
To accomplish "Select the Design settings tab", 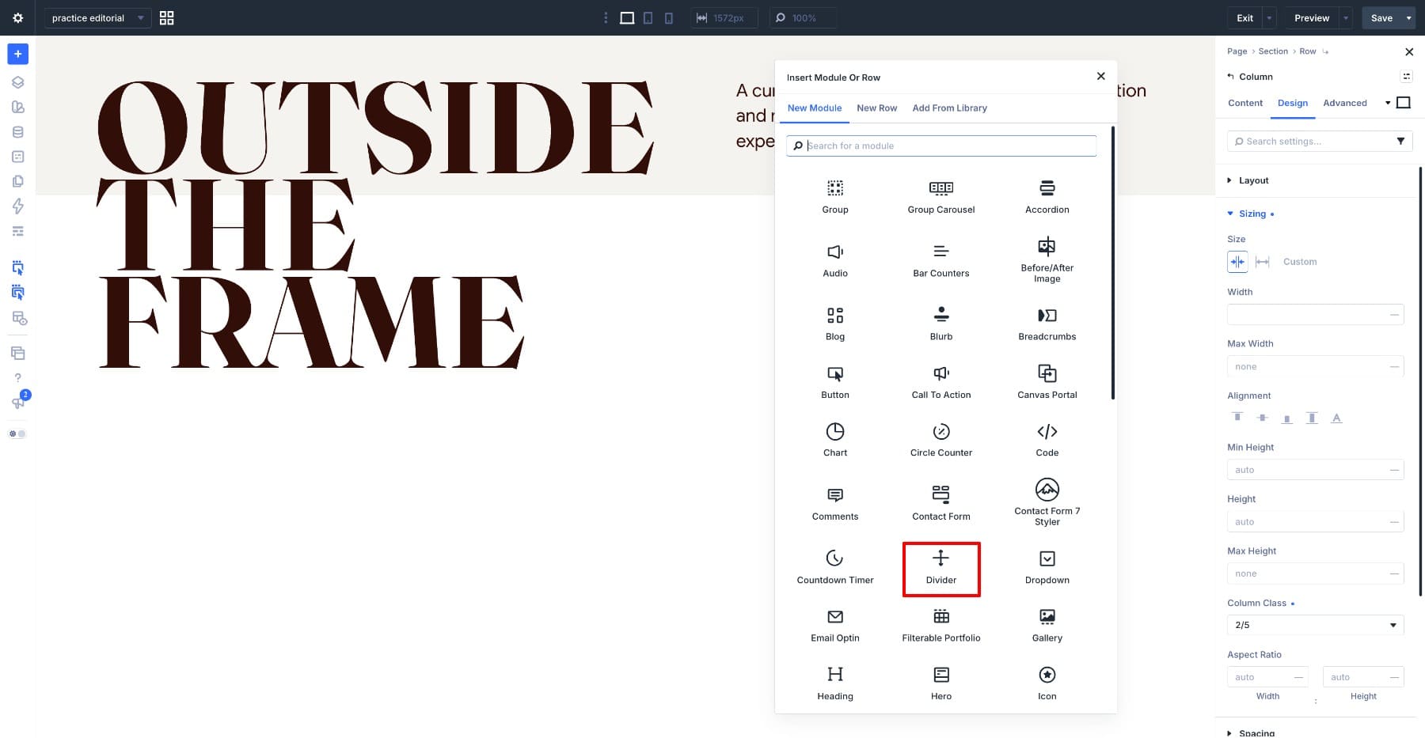I will [1292, 103].
